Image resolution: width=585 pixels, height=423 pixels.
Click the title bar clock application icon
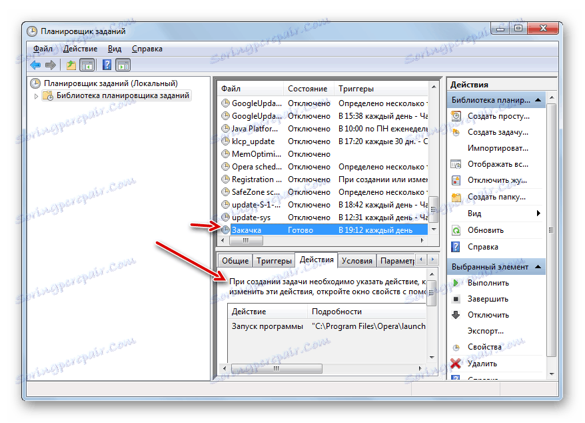32,31
